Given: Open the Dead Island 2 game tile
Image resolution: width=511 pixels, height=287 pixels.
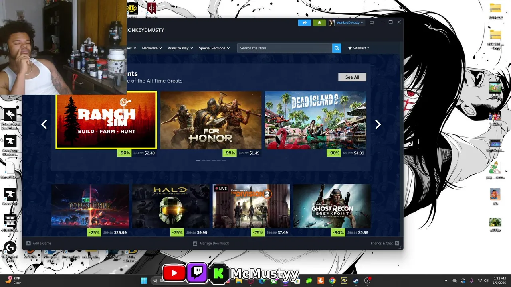Looking at the screenshot, I should (315, 120).
